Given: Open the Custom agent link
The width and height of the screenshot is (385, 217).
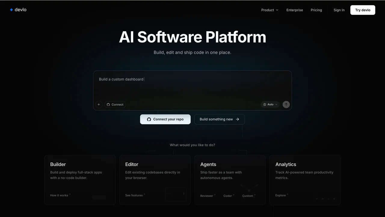Looking at the screenshot, I should (x=249, y=196).
